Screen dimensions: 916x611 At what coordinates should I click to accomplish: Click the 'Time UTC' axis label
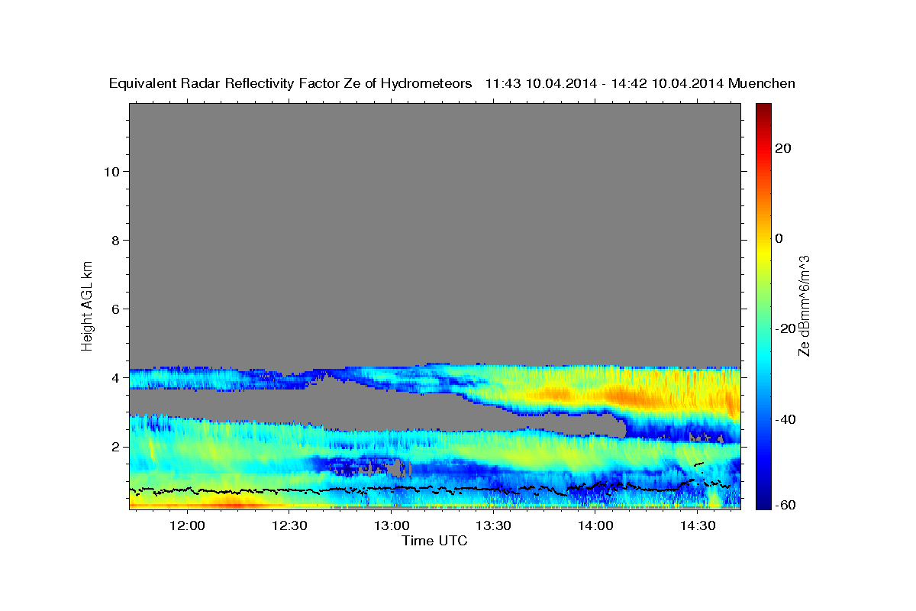pyautogui.click(x=434, y=541)
